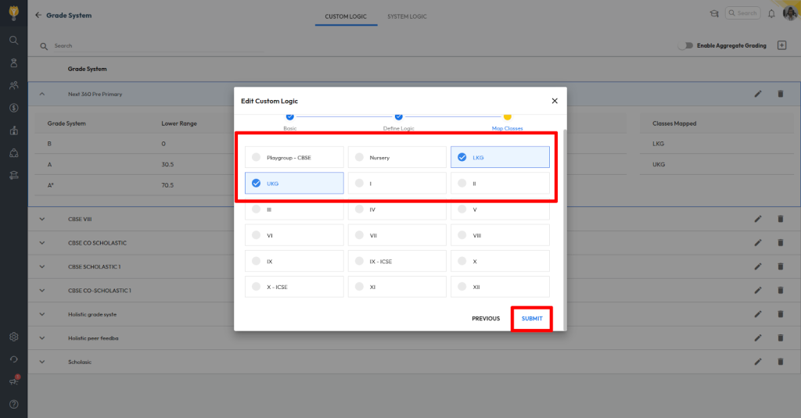Edit the CBSE VIII grade system

point(757,220)
